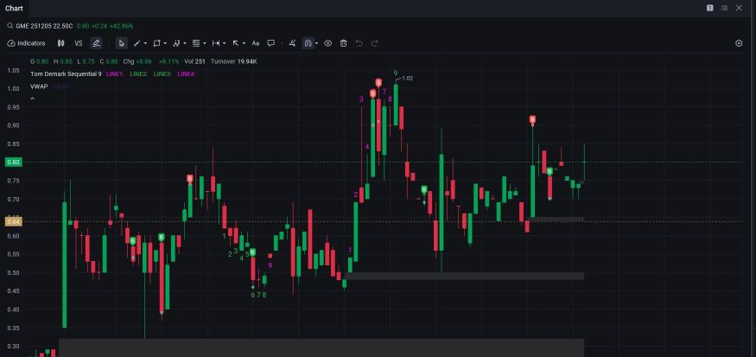Open the line tool dropdown arrow
Screen dimensions: 756x357
point(146,43)
